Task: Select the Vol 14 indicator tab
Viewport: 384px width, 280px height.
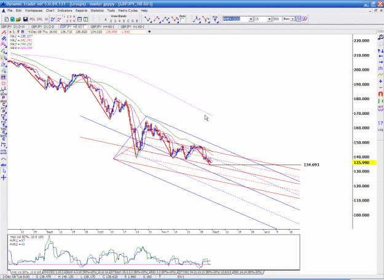Action: 104,272
